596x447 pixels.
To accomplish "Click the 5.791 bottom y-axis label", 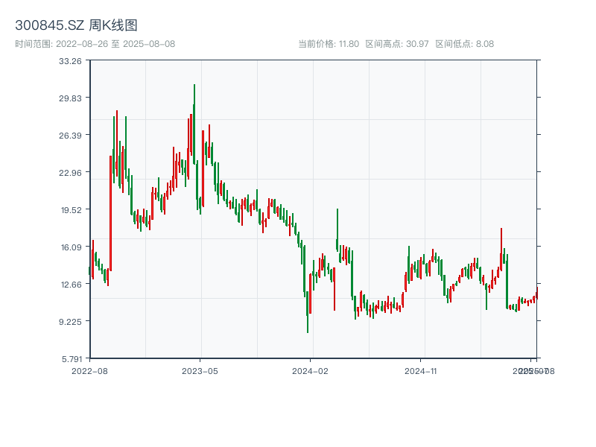I will click(71, 358).
